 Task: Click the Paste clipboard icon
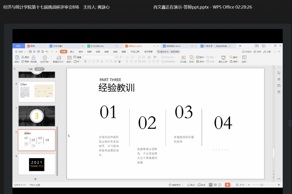coord(17,58)
